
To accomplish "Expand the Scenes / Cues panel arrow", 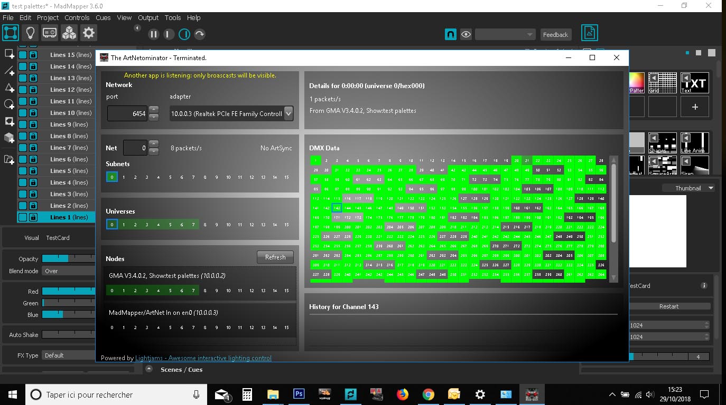I will (150, 370).
